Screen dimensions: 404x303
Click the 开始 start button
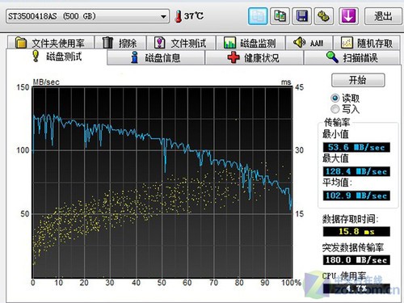(x=358, y=80)
